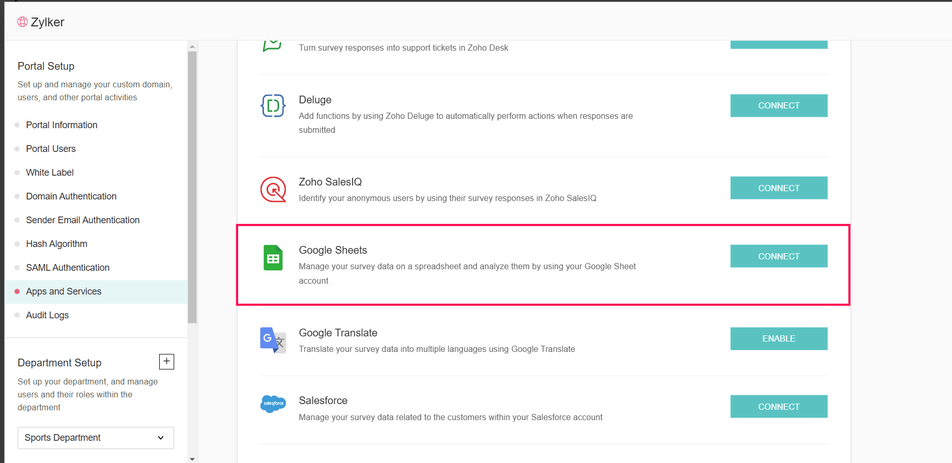
Task: Connect the Deluge integration
Action: [778, 105]
